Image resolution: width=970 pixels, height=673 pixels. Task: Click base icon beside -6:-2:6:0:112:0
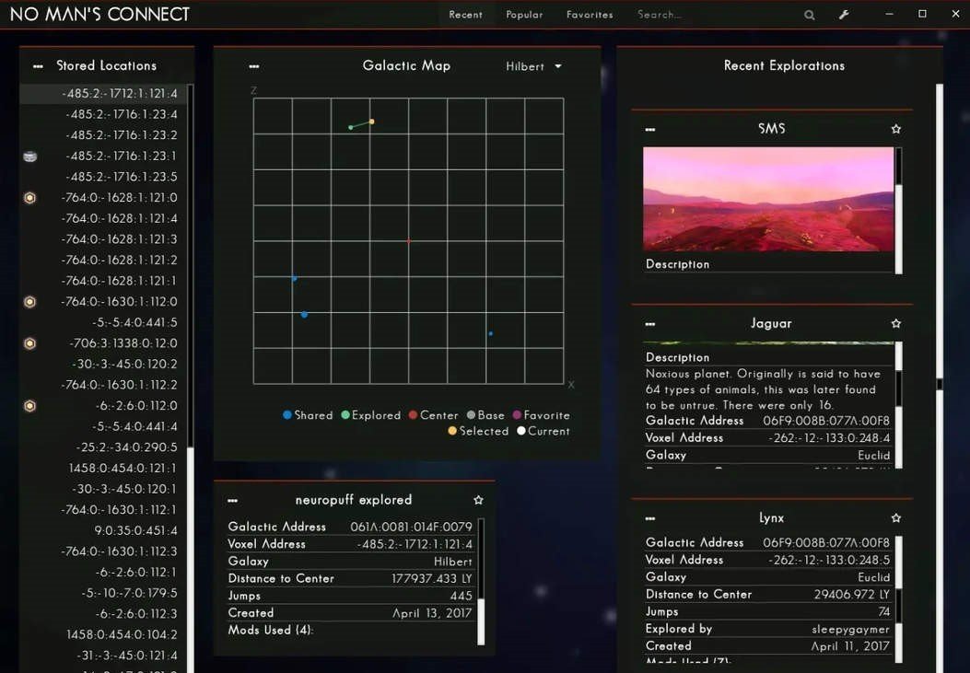point(29,405)
